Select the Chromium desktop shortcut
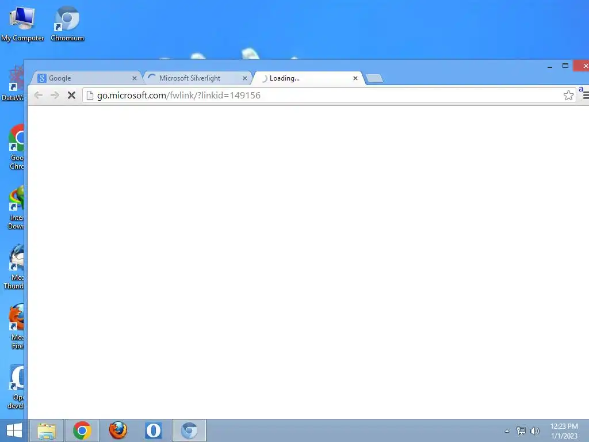Image resolution: width=589 pixels, height=442 pixels. click(x=67, y=24)
